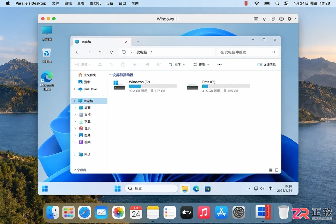
Task: Expand the 网络 tree node arrow
Action: coord(74,154)
